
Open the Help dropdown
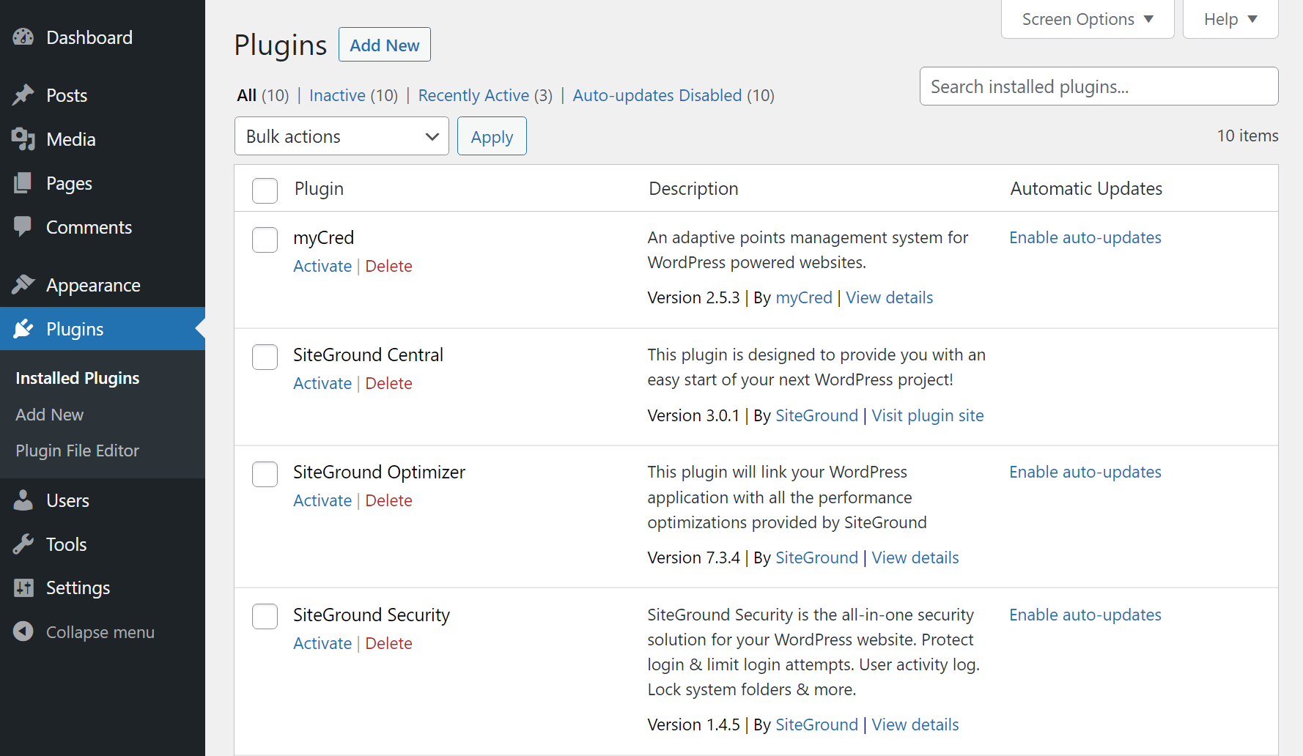point(1230,18)
